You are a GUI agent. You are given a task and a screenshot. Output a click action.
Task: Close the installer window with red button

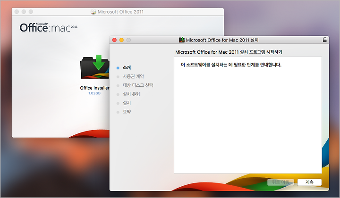click(114, 40)
